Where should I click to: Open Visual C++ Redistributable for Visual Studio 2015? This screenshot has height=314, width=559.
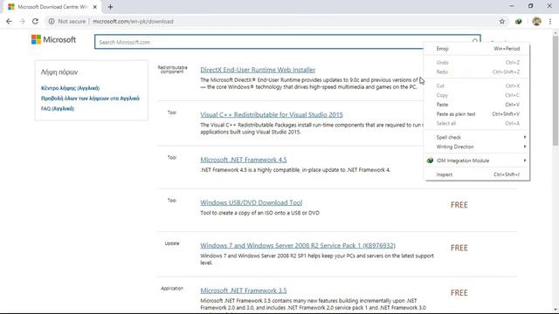coord(272,114)
